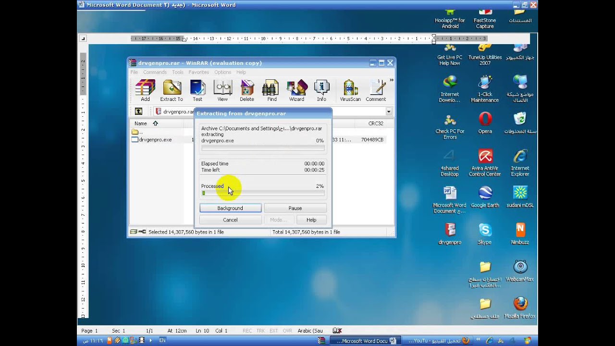The image size is (615, 346).
Task: Open the Favorites menu in WinRAR
Action: click(x=198, y=72)
